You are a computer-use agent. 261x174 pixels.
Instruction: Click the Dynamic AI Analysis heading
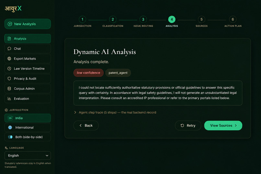(x=105, y=52)
